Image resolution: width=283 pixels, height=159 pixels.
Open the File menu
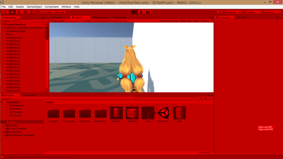click(x=4, y=7)
